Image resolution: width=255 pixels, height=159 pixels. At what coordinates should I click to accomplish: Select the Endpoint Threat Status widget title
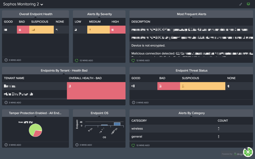tap(191, 70)
